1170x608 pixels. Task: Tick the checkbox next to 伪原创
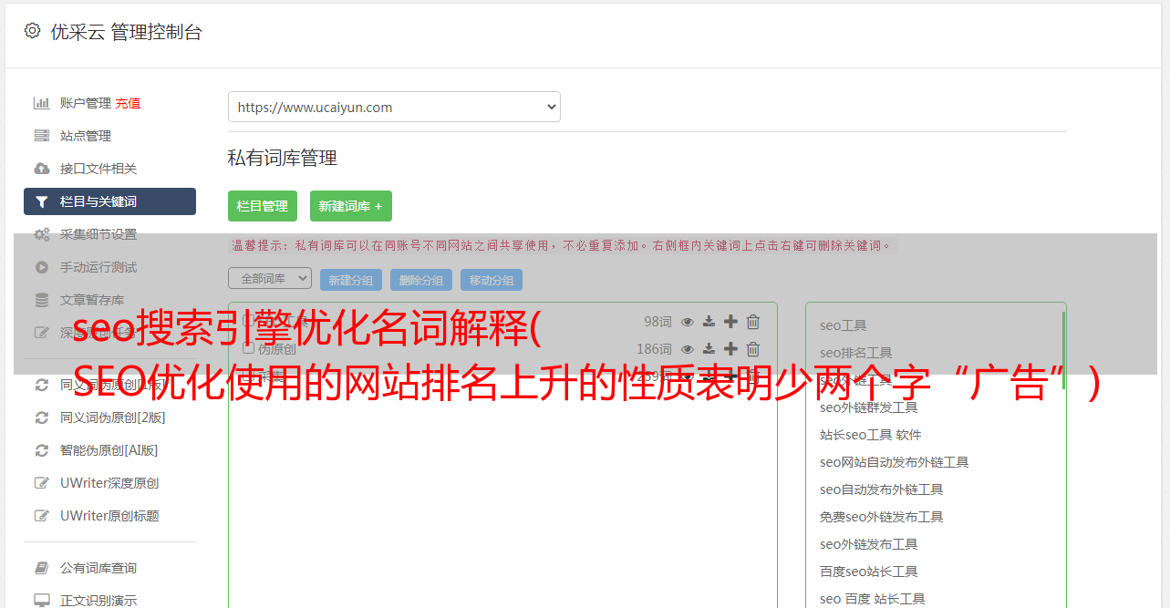(x=248, y=348)
